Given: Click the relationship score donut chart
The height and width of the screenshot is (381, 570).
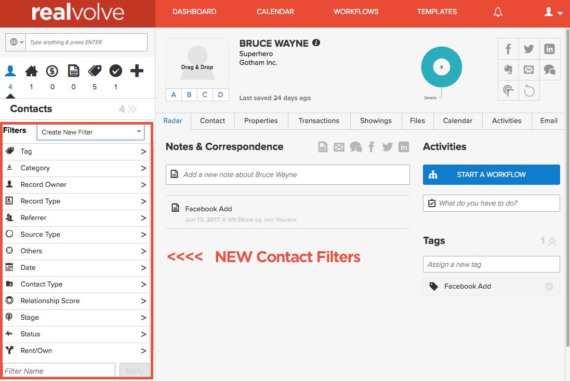Looking at the screenshot, I should (441, 67).
